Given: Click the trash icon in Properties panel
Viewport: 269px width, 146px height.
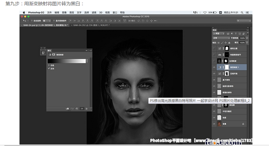Looking at the screenshot, I should point(86,108).
